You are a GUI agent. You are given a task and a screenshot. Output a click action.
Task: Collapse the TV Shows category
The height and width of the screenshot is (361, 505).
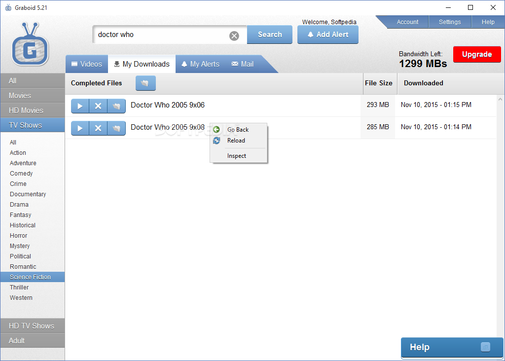point(33,125)
